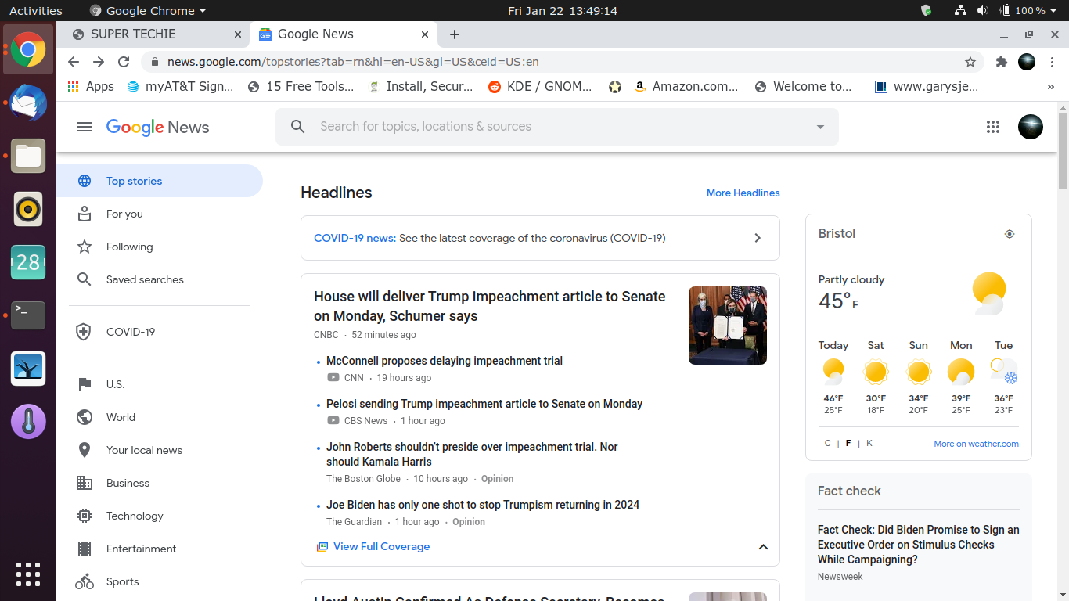Switch temperature unit to Fahrenheit

[848, 444]
